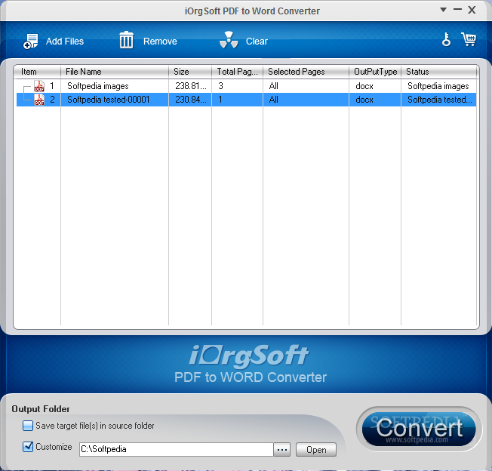Click the Remove trash can icon
492x471 pixels.
tap(126, 40)
